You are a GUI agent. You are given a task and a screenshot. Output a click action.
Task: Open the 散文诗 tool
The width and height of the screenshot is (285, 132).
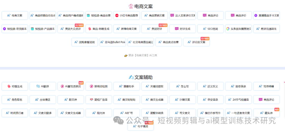[71, 100]
